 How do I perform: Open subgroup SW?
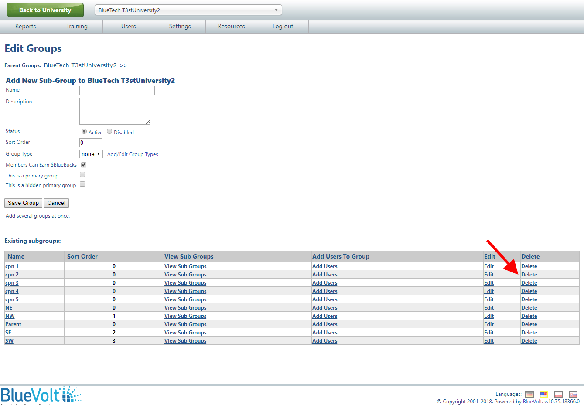coord(9,341)
